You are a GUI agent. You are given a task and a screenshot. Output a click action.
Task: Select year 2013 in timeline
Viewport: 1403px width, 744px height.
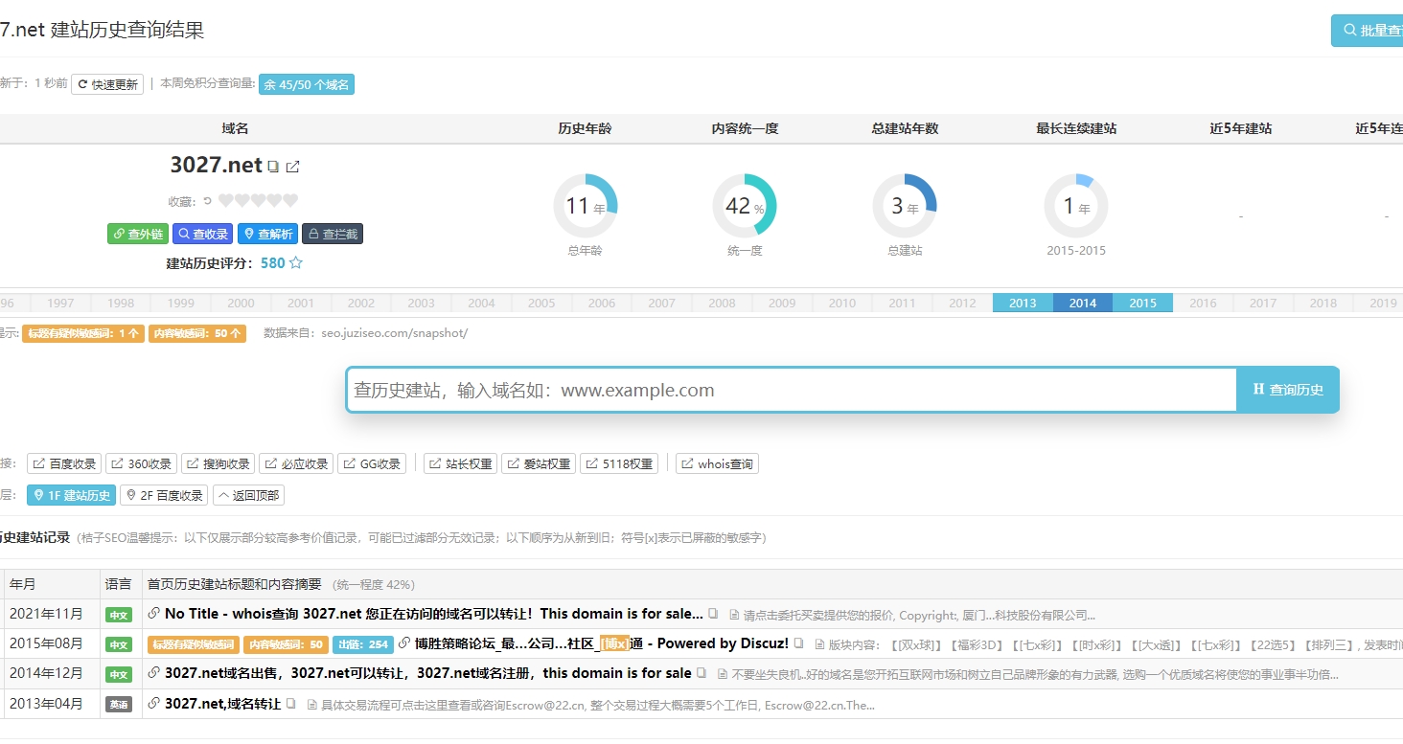[x=1023, y=303]
